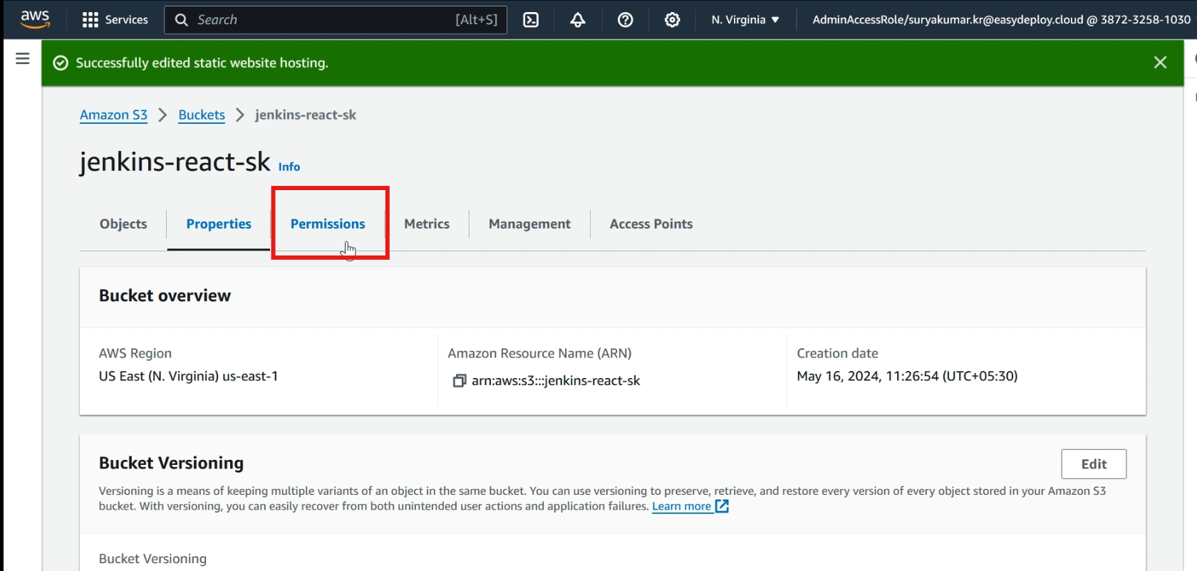Copy the bucket ARN with copy icon

pyautogui.click(x=460, y=381)
